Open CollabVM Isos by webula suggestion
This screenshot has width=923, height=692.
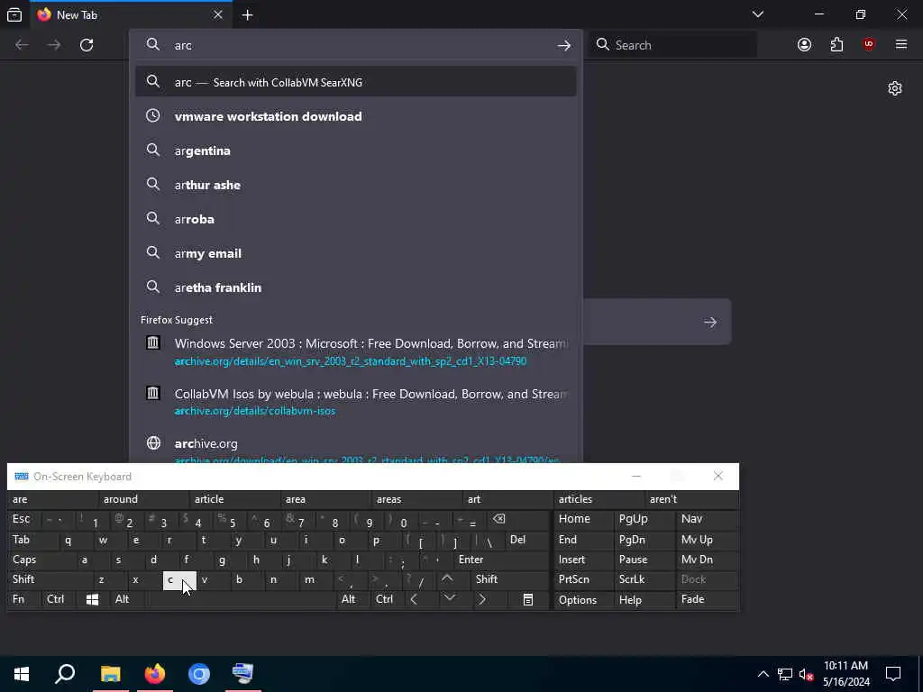[355, 401]
